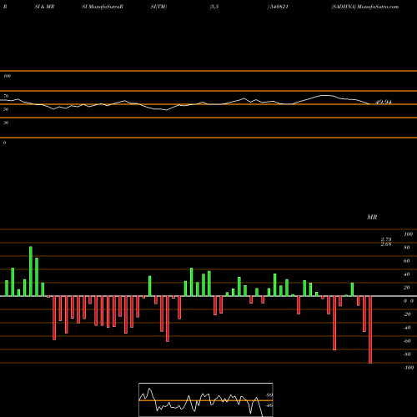Click the 'SI MunafaSutraR' header label
The height and width of the screenshot is (417, 417).
[x=103, y=7]
